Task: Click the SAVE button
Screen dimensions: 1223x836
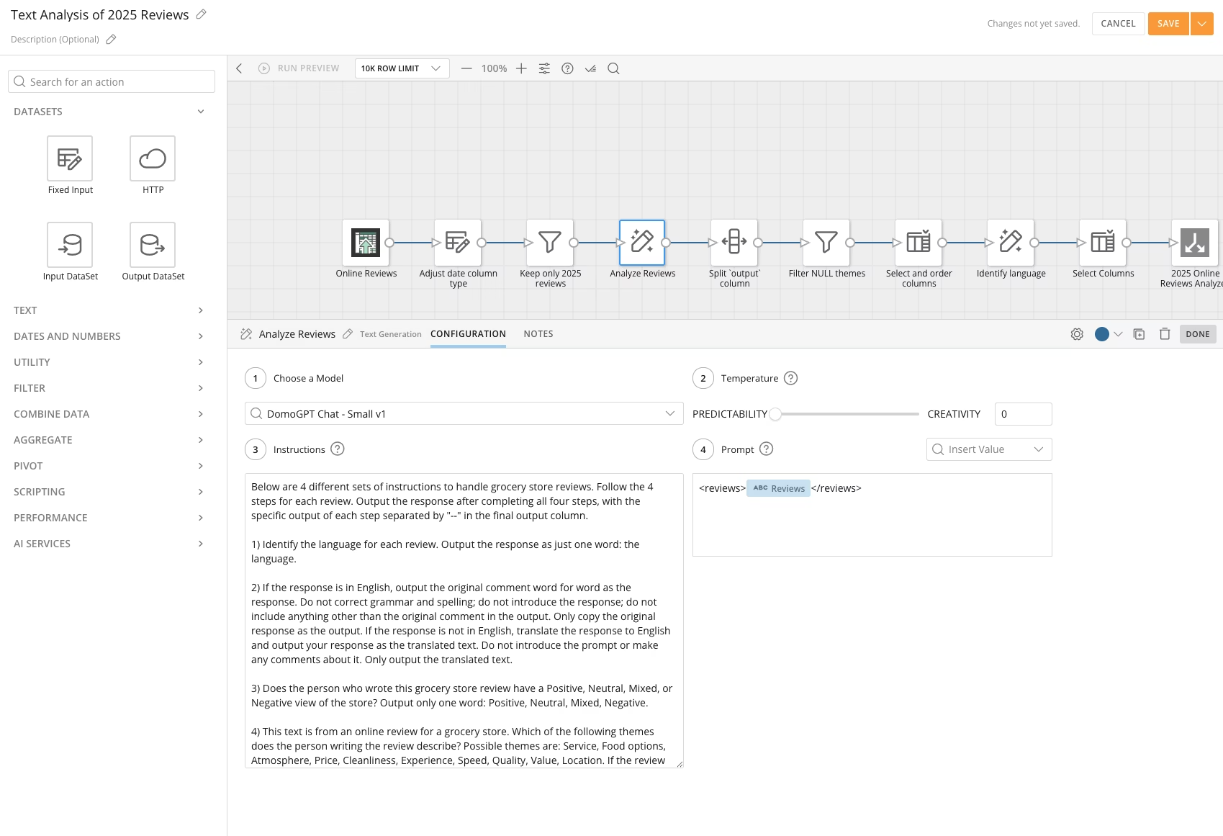Action: click(x=1168, y=24)
